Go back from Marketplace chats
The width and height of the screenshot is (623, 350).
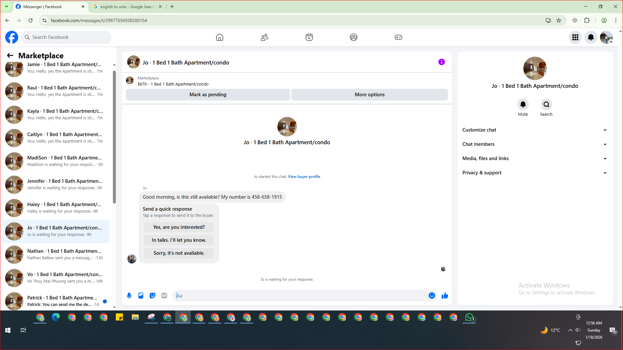[x=10, y=55]
